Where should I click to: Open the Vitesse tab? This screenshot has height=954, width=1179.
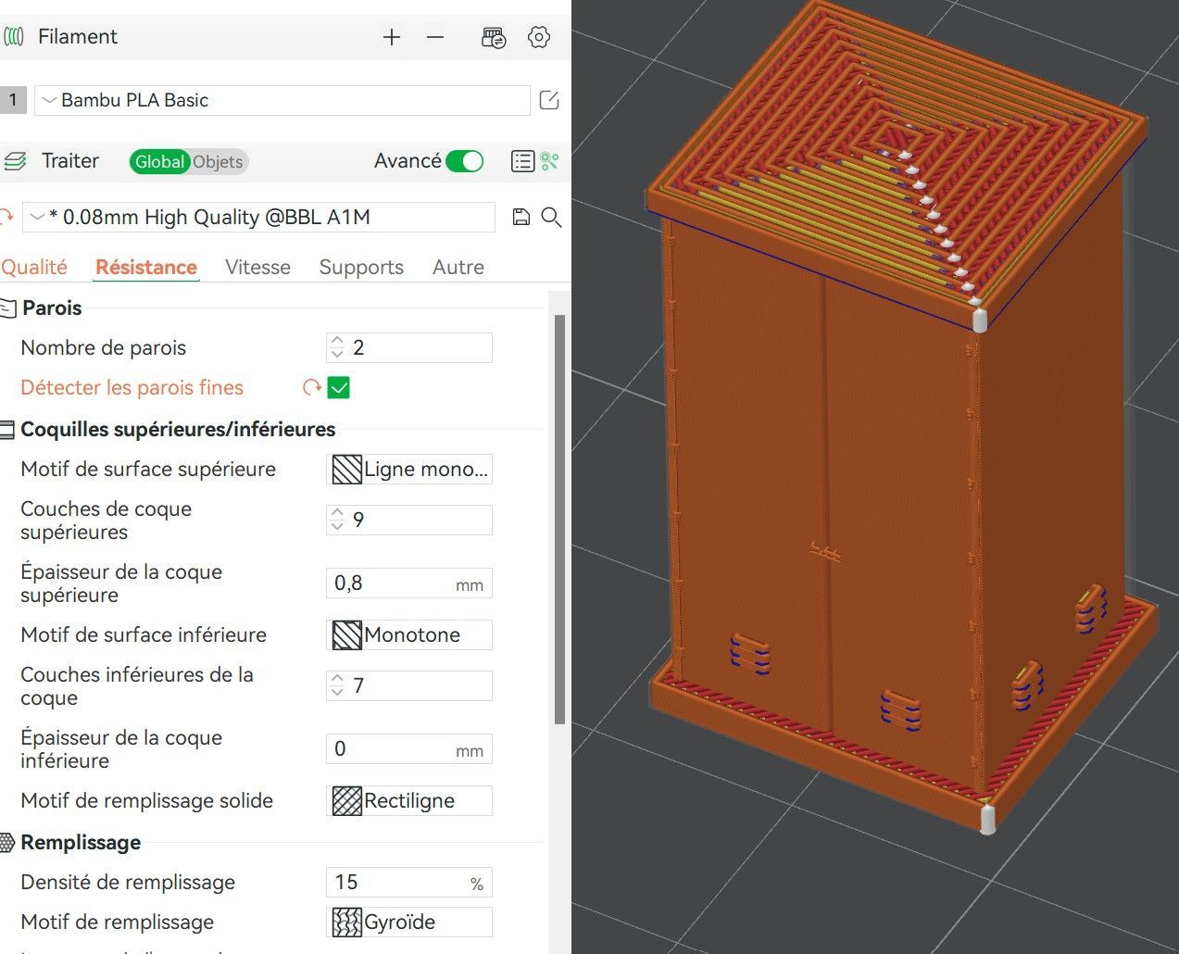(x=257, y=267)
